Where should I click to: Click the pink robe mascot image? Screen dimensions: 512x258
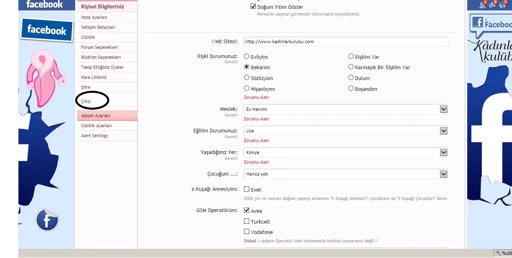click(x=44, y=78)
